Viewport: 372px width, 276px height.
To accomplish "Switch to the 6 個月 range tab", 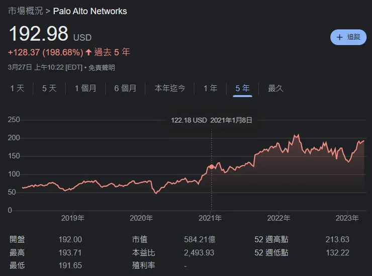I will (x=125, y=88).
